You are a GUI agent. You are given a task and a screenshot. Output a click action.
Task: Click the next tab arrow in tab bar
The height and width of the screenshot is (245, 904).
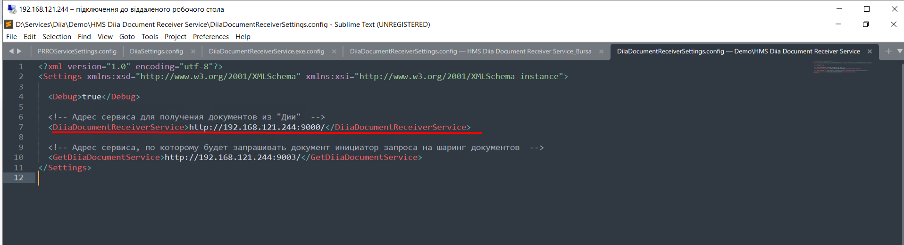pyautogui.click(x=19, y=51)
